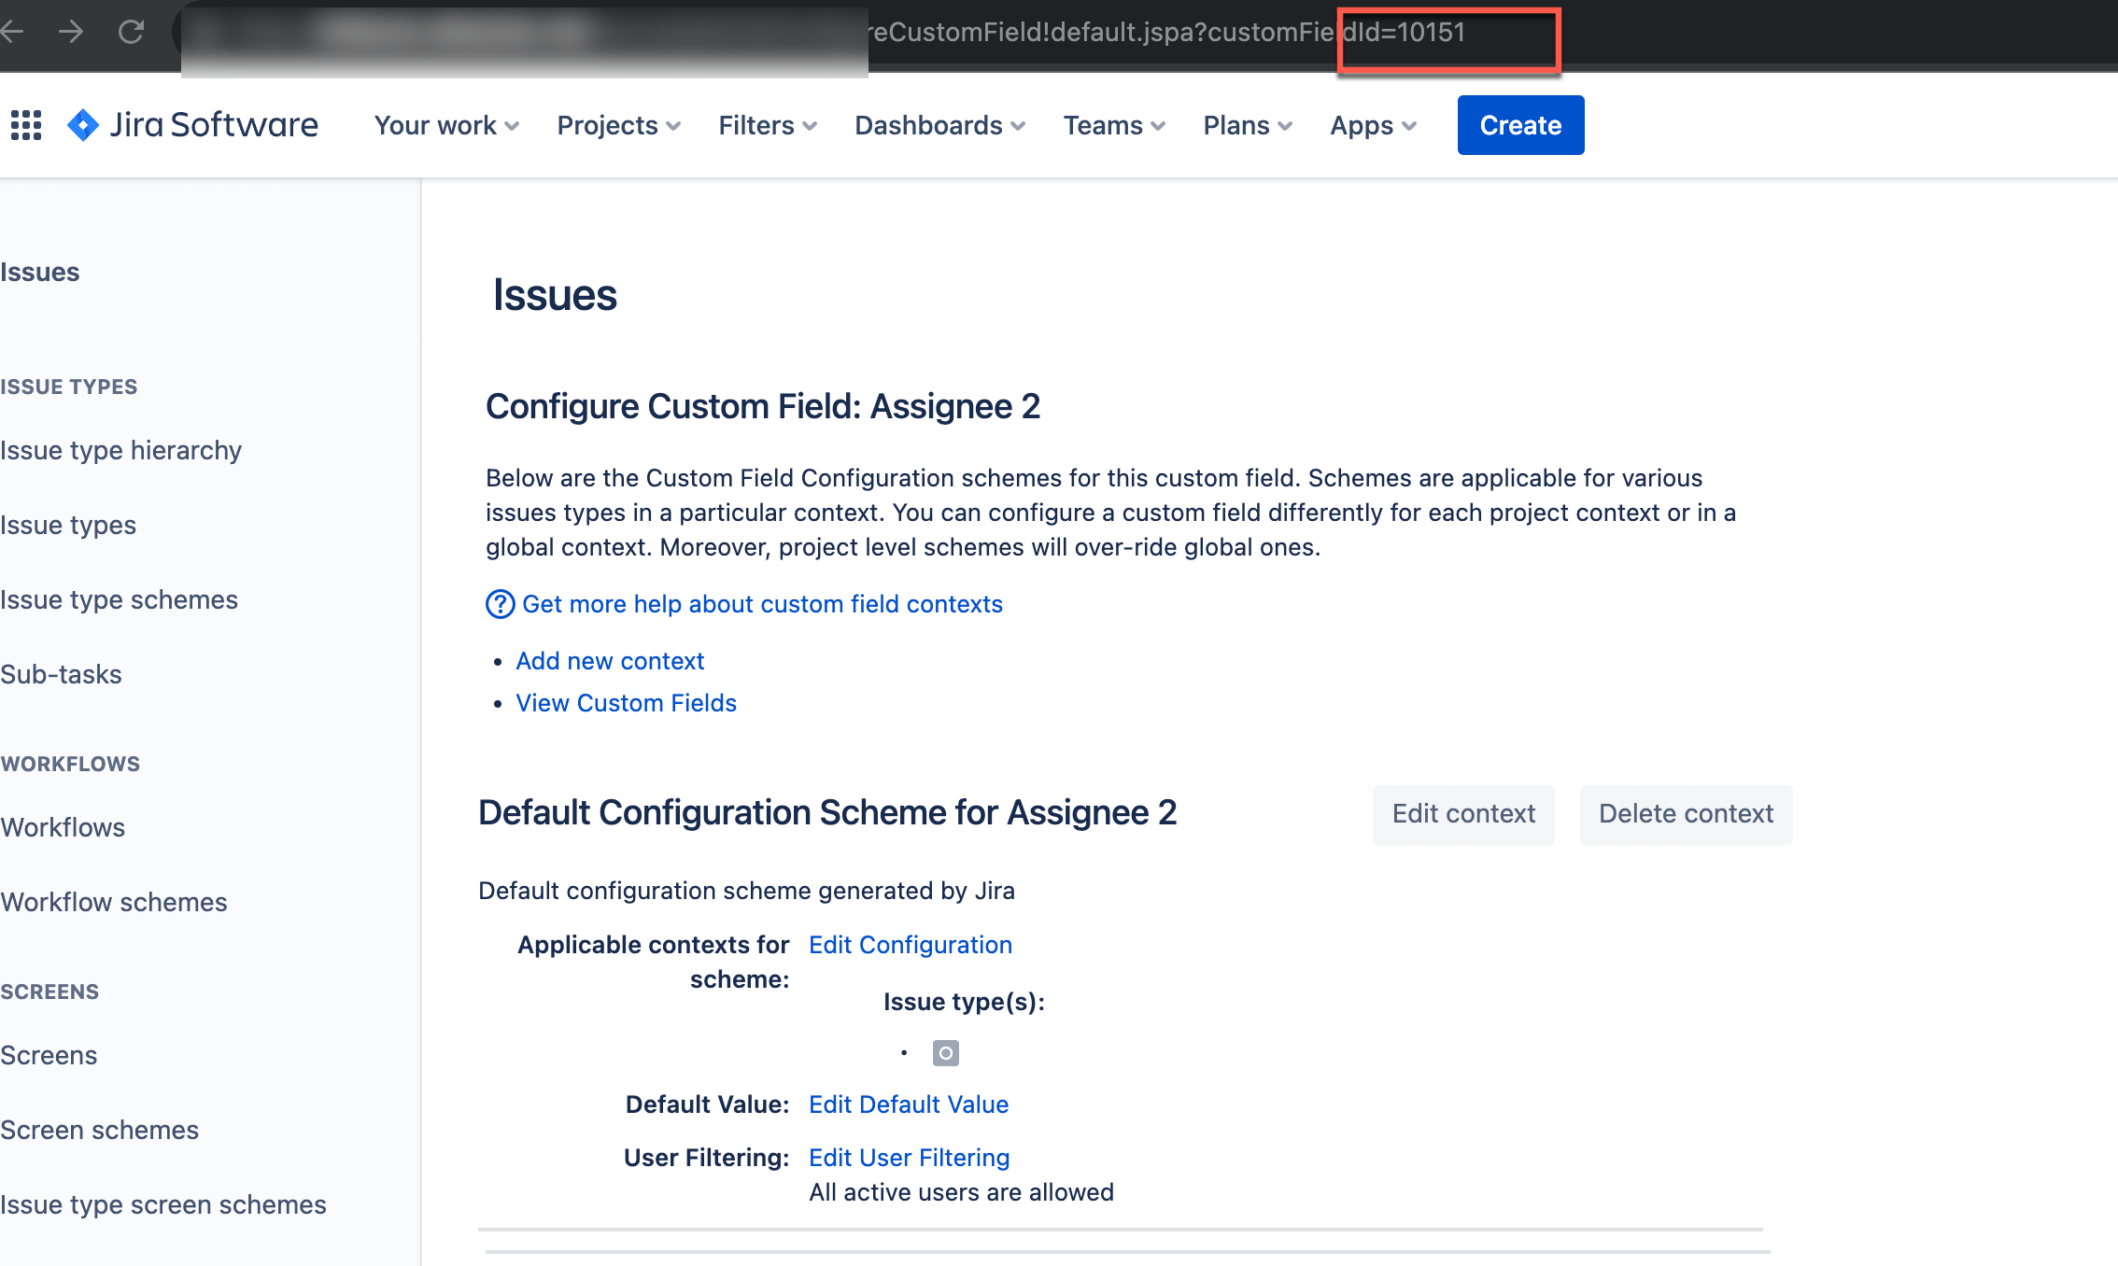Click the issue type icon under Issue type(s)

click(x=946, y=1052)
